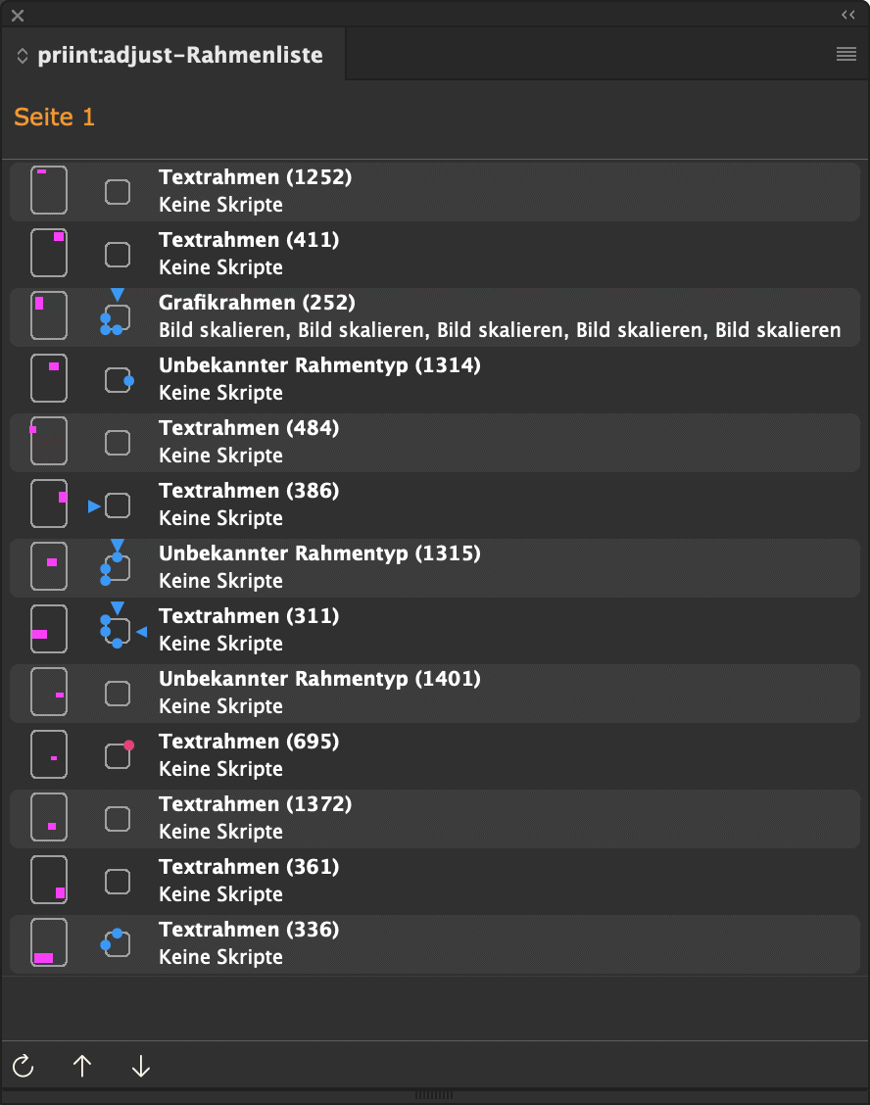The image size is (870, 1105).
Task: Click the empty square next to Textrahmen (484)
Action: tap(118, 443)
